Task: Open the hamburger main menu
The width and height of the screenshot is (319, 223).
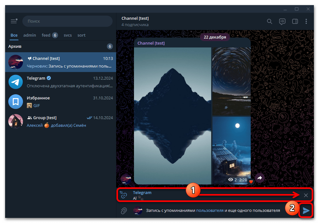Action: pyautogui.click(x=14, y=21)
